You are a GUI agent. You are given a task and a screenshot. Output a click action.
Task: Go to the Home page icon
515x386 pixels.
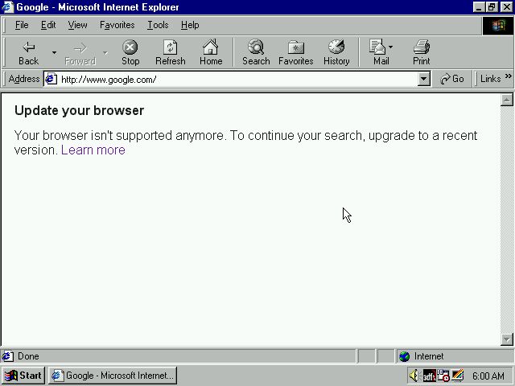click(211, 52)
